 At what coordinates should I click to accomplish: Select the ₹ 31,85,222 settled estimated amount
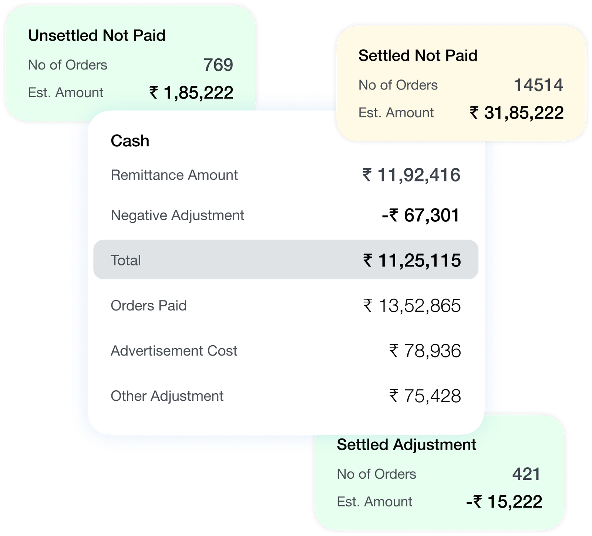click(x=517, y=113)
